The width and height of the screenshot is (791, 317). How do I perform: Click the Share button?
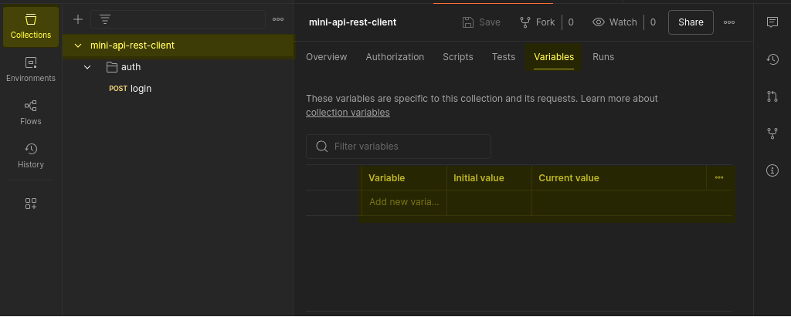pos(691,22)
